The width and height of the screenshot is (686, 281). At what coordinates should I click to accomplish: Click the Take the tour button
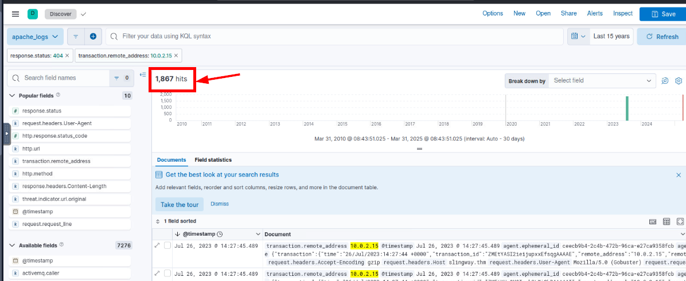point(180,204)
